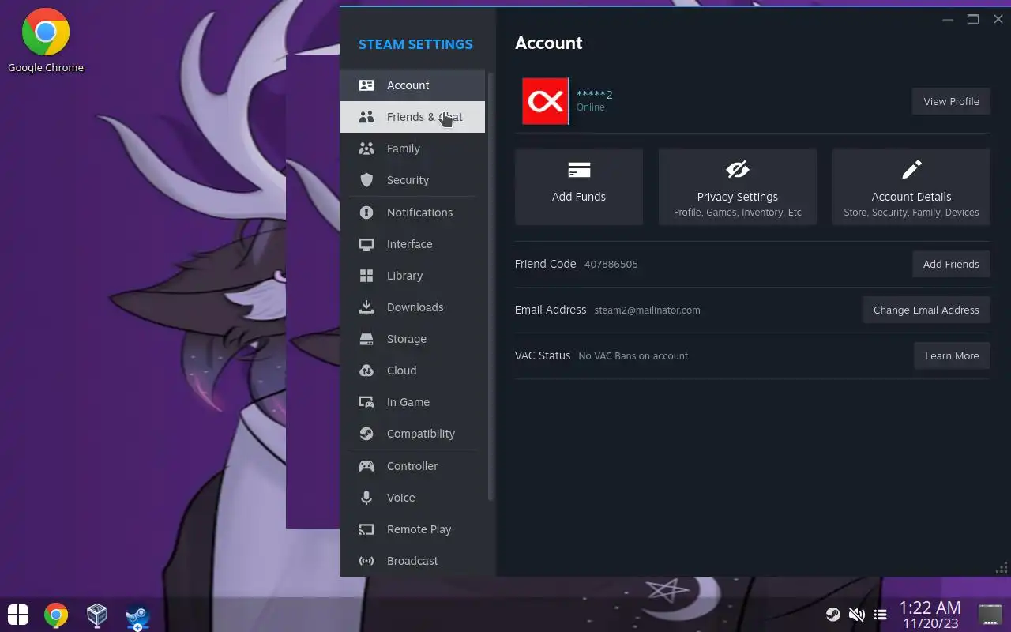
Task: Open Google Chrome desktop shortcut
Action: point(46,41)
